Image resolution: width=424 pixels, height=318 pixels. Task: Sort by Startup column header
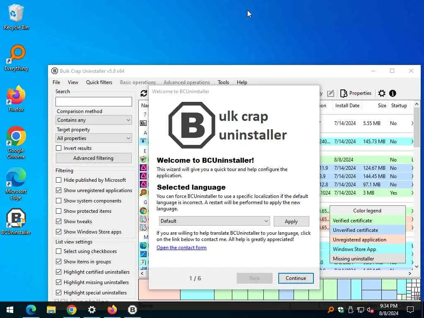(399, 106)
